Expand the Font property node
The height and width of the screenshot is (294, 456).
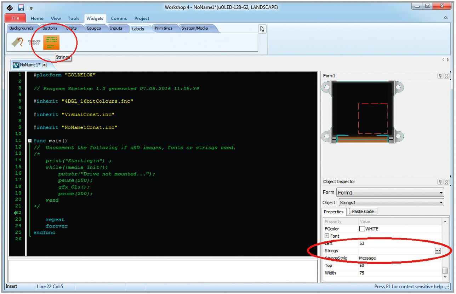327,236
